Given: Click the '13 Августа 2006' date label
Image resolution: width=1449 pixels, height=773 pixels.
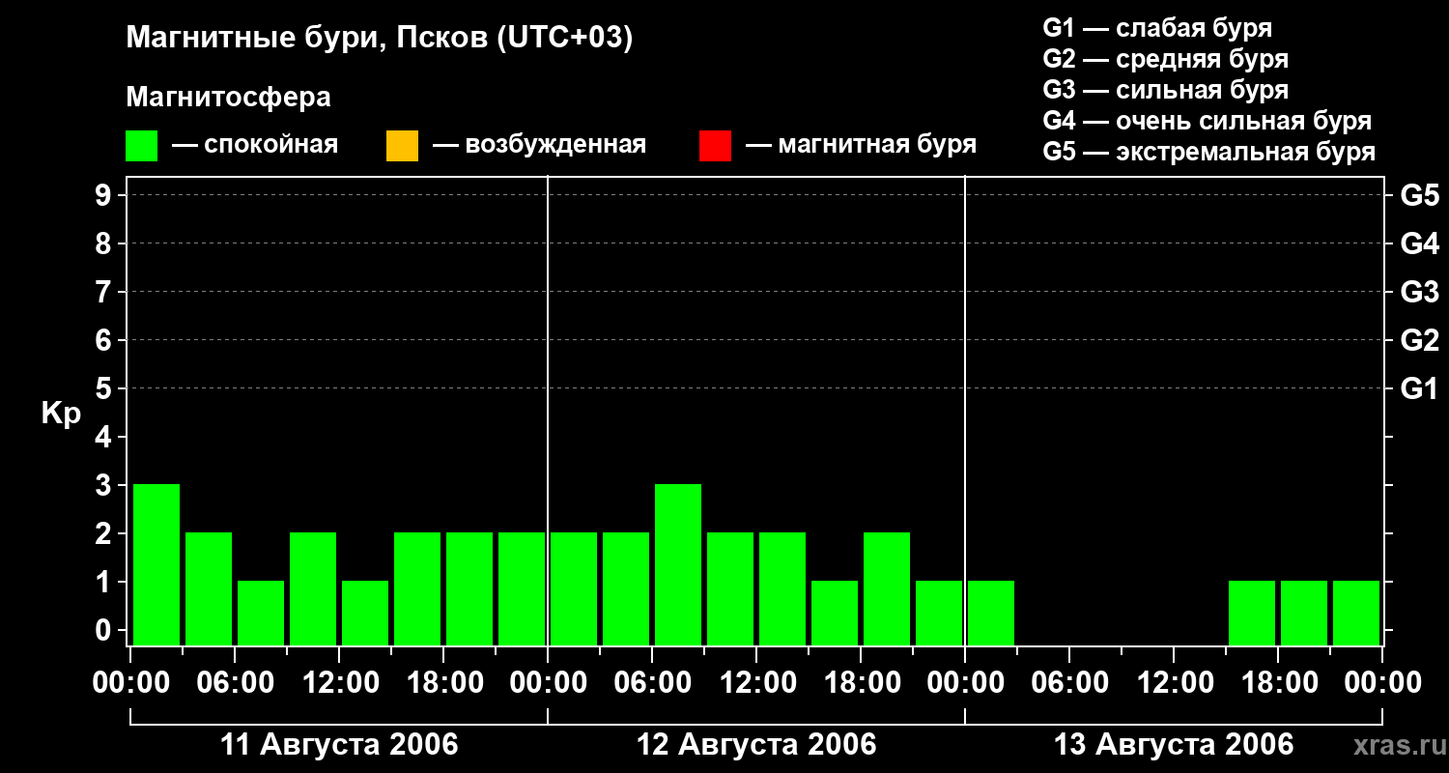Looking at the screenshot, I should (x=1174, y=745).
